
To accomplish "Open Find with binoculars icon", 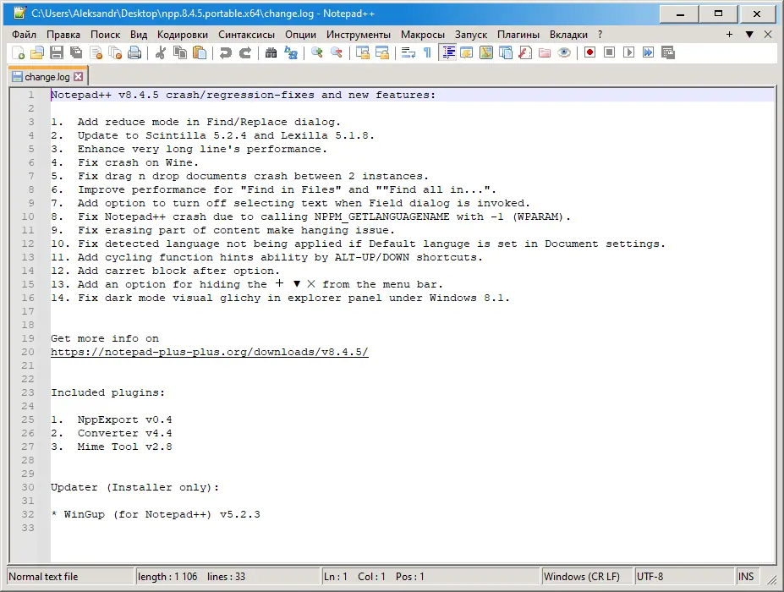I will coord(271,52).
